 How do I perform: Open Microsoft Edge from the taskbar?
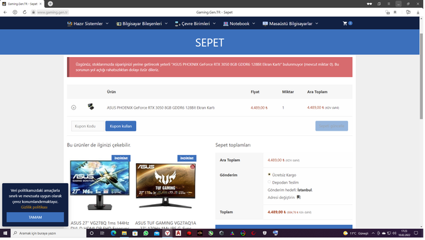(x=114, y=233)
